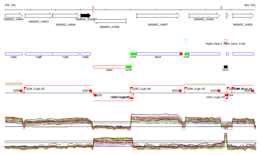Click the small triangle gene after SAOUHSC_00648
The image size is (261, 155).
coord(227,16)
